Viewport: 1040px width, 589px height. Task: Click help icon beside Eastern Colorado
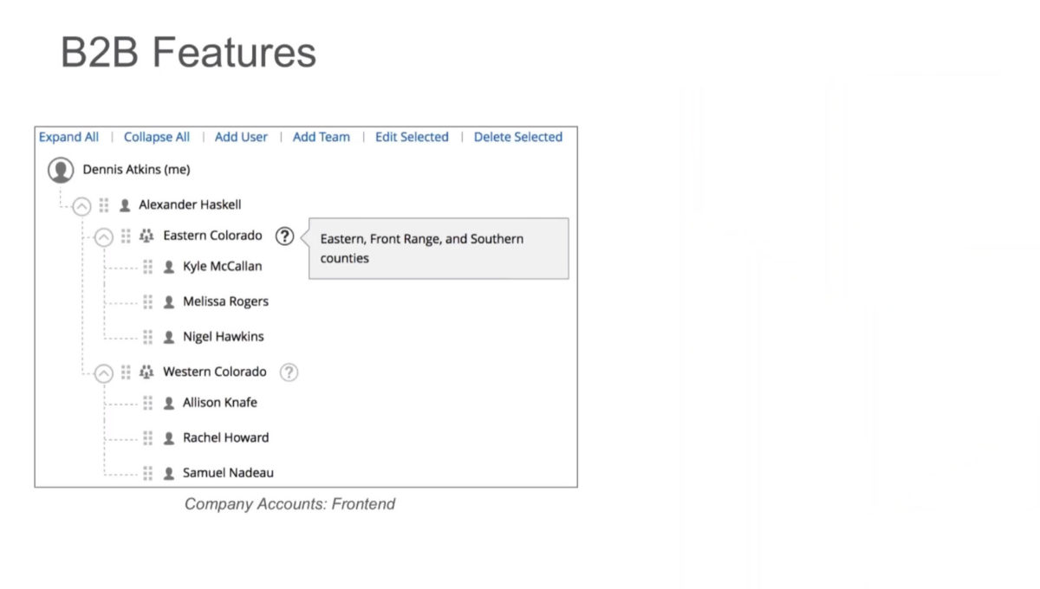tap(284, 236)
